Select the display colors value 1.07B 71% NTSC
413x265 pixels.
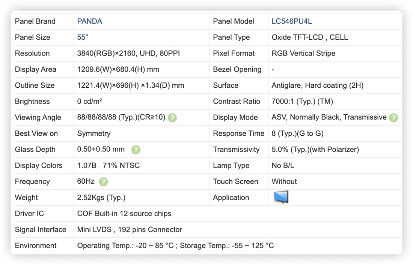[108, 166]
